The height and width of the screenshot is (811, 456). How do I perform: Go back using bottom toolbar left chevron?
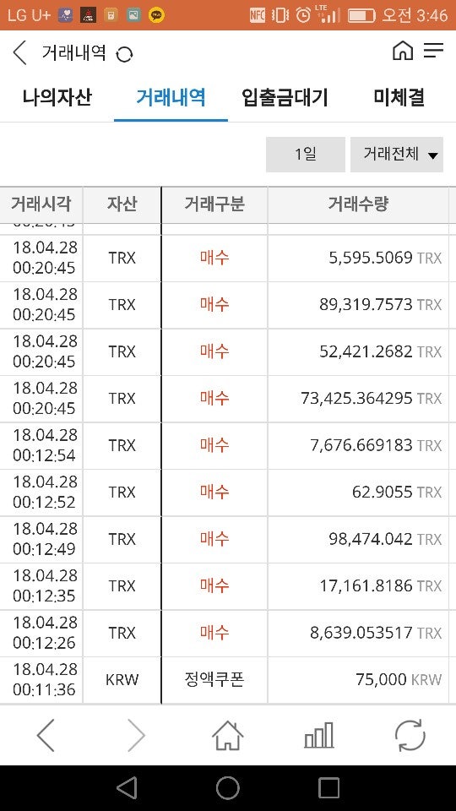[x=46, y=735]
